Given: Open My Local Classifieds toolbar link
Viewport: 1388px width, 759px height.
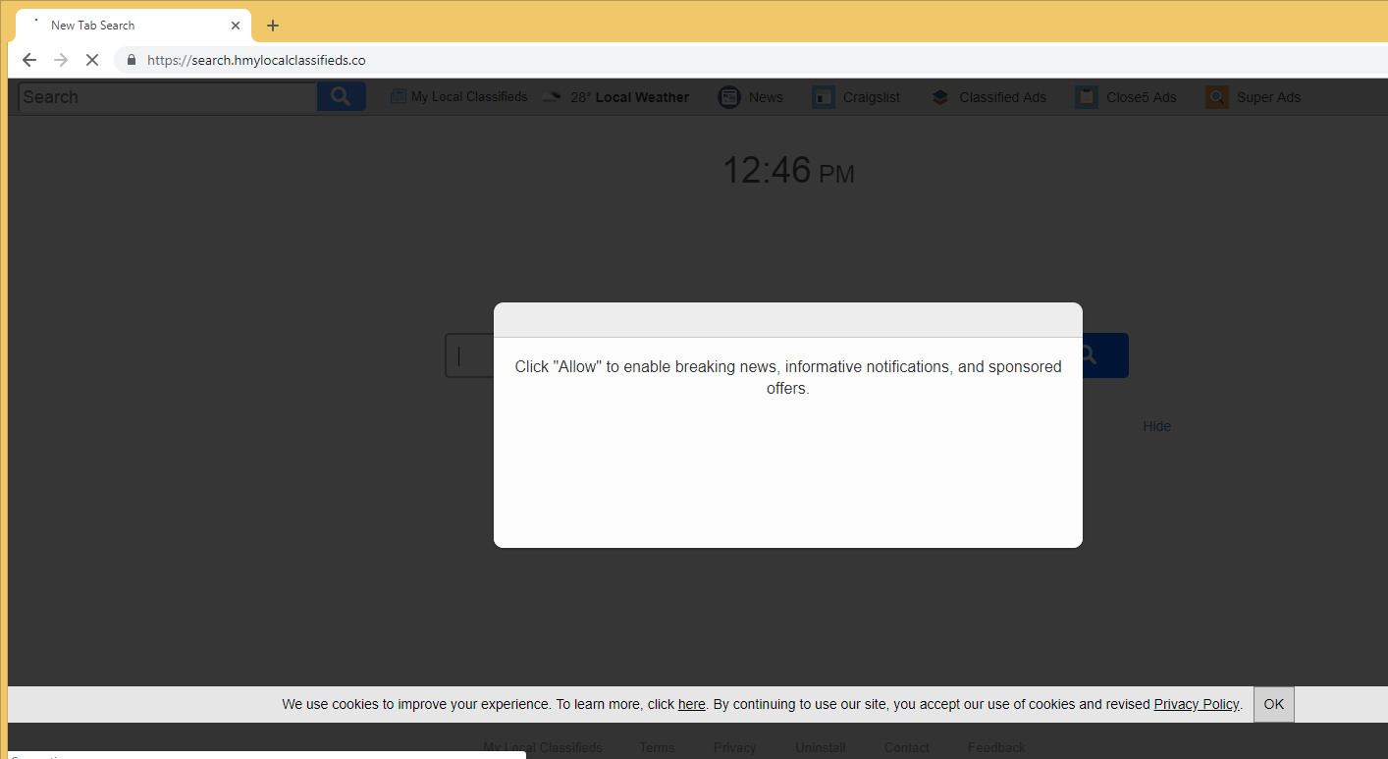Looking at the screenshot, I should [469, 97].
